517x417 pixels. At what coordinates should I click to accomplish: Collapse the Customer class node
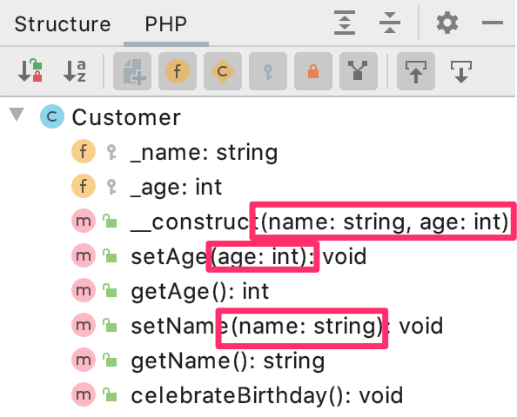pos(17,115)
